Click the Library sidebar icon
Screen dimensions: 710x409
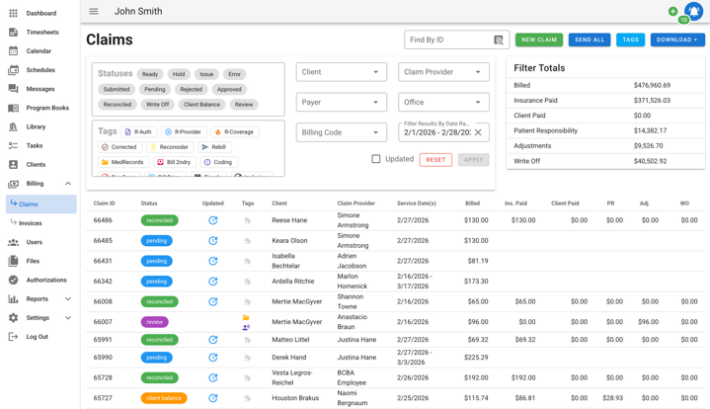(x=14, y=126)
